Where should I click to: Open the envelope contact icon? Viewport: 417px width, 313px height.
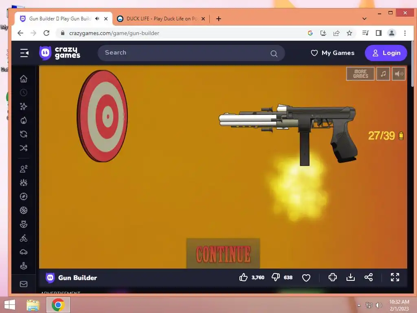(x=24, y=284)
